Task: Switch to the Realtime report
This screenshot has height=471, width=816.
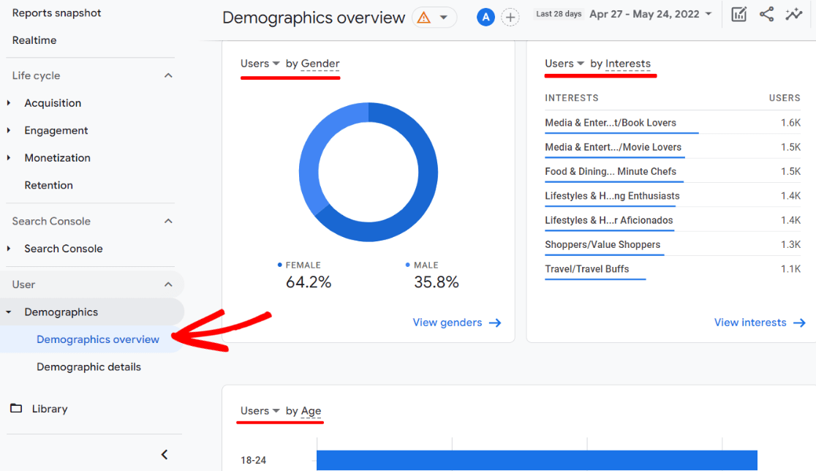Action: coord(33,40)
